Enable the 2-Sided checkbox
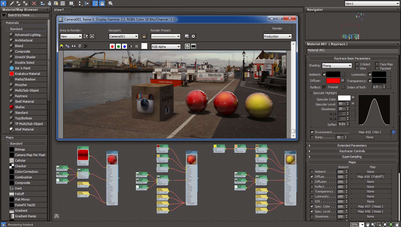This screenshot has height=227, width=401. pyautogui.click(x=357, y=64)
